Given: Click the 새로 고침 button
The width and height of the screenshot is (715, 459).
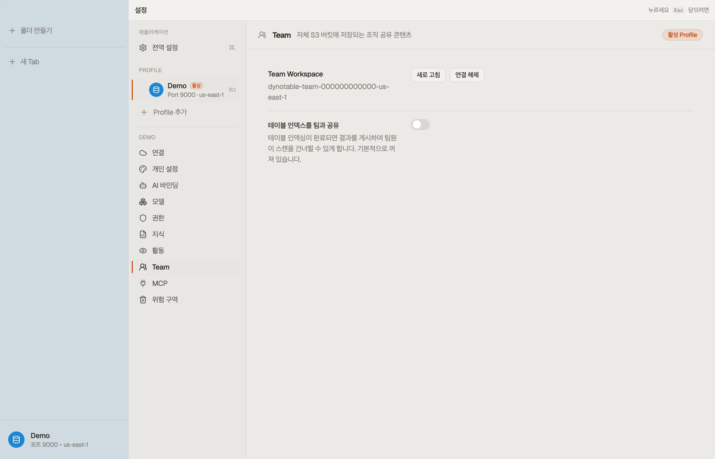Looking at the screenshot, I should coord(428,75).
